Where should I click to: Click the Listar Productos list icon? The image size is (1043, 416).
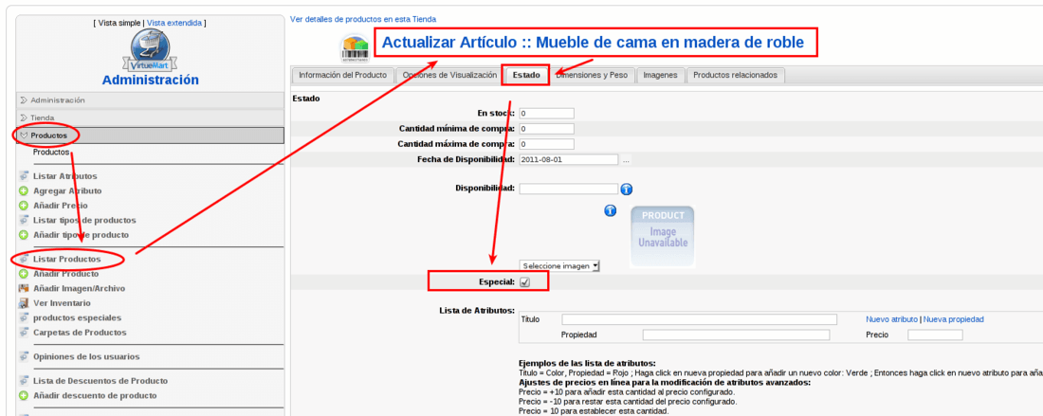pyautogui.click(x=24, y=259)
